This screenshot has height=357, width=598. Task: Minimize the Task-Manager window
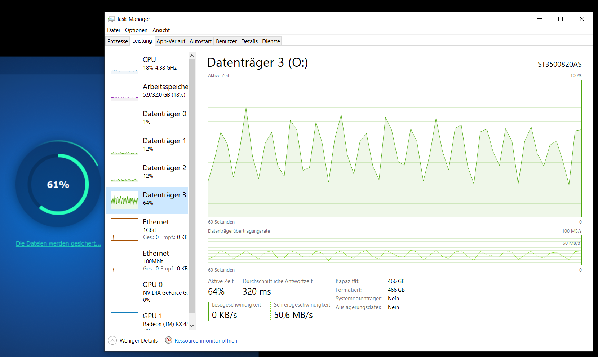point(540,19)
